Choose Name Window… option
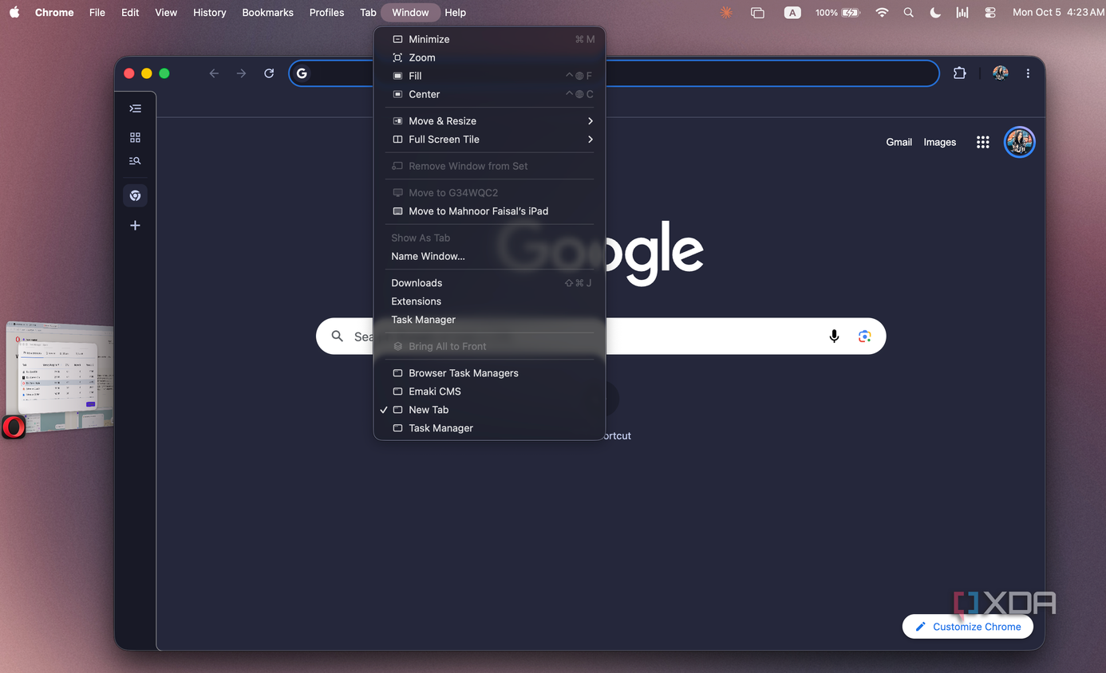This screenshot has height=673, width=1106. (489, 256)
